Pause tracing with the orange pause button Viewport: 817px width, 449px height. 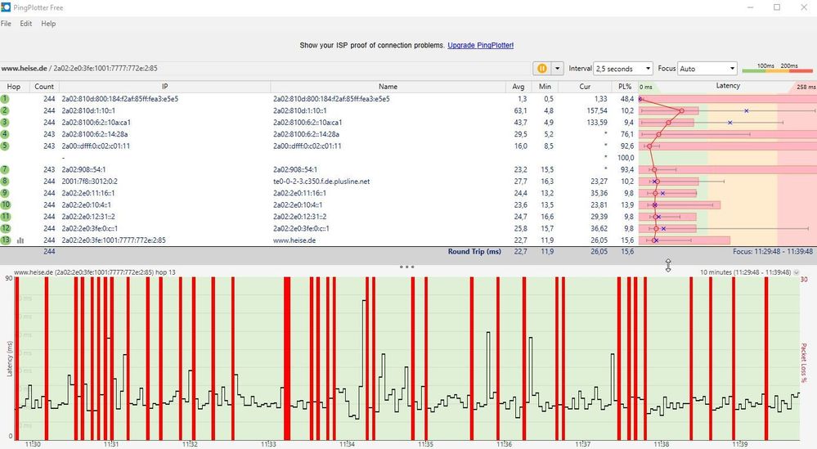coord(542,68)
